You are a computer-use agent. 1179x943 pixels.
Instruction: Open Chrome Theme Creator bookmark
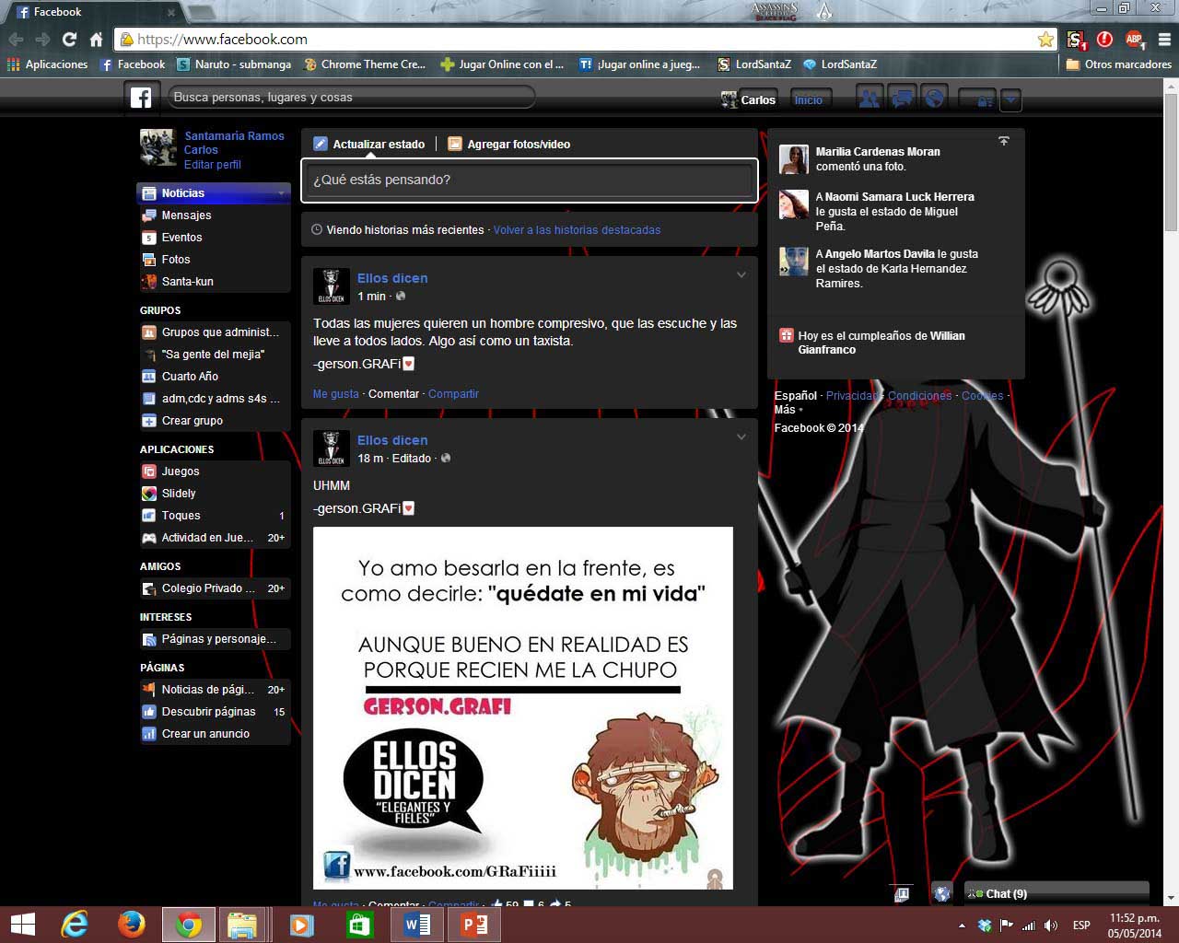click(365, 64)
